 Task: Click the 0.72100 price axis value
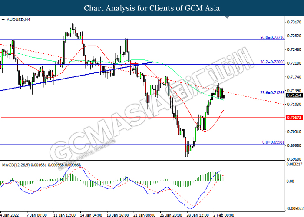294,63
